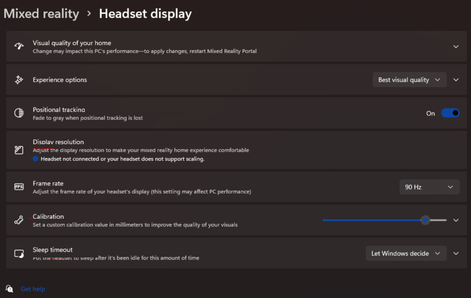Open the 90 Hz frame rate dropdown
Viewport: 471px width, 298px height.
pyautogui.click(x=429, y=187)
